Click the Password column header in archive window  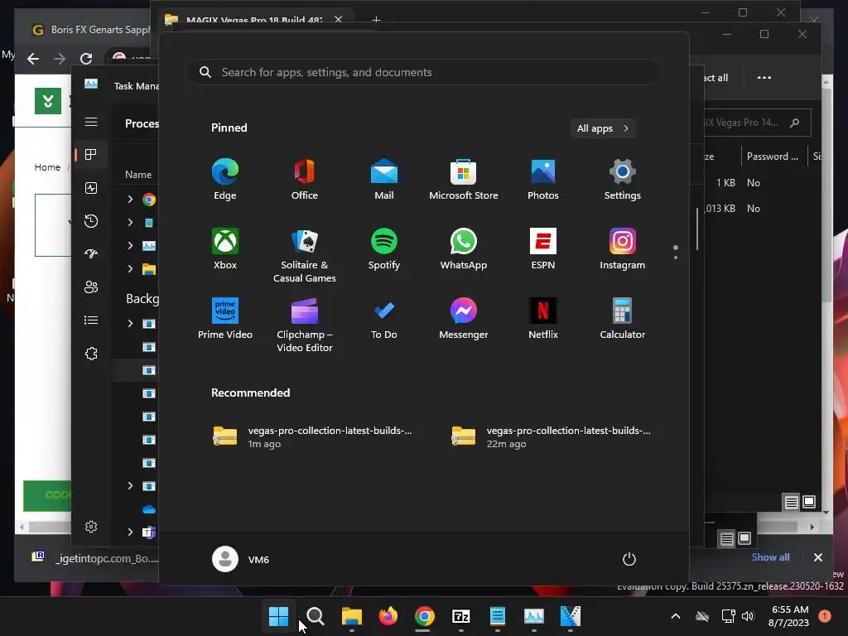click(773, 157)
